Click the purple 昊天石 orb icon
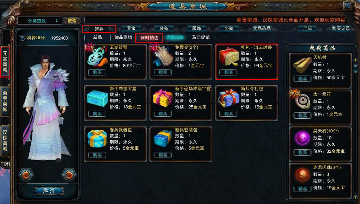This screenshot has width=360, height=204. click(x=302, y=138)
